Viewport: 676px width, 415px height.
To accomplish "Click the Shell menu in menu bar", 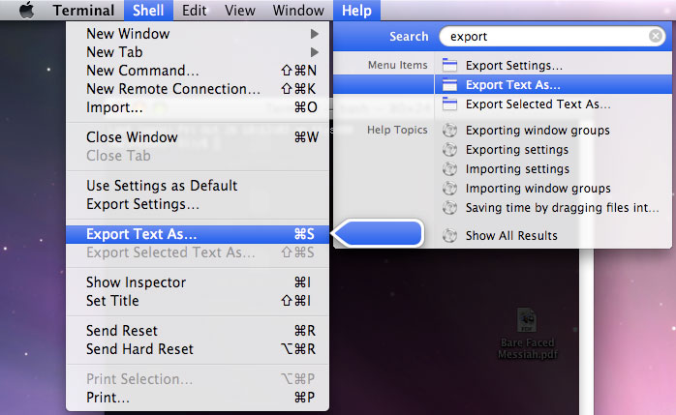I will pyautogui.click(x=148, y=10).
